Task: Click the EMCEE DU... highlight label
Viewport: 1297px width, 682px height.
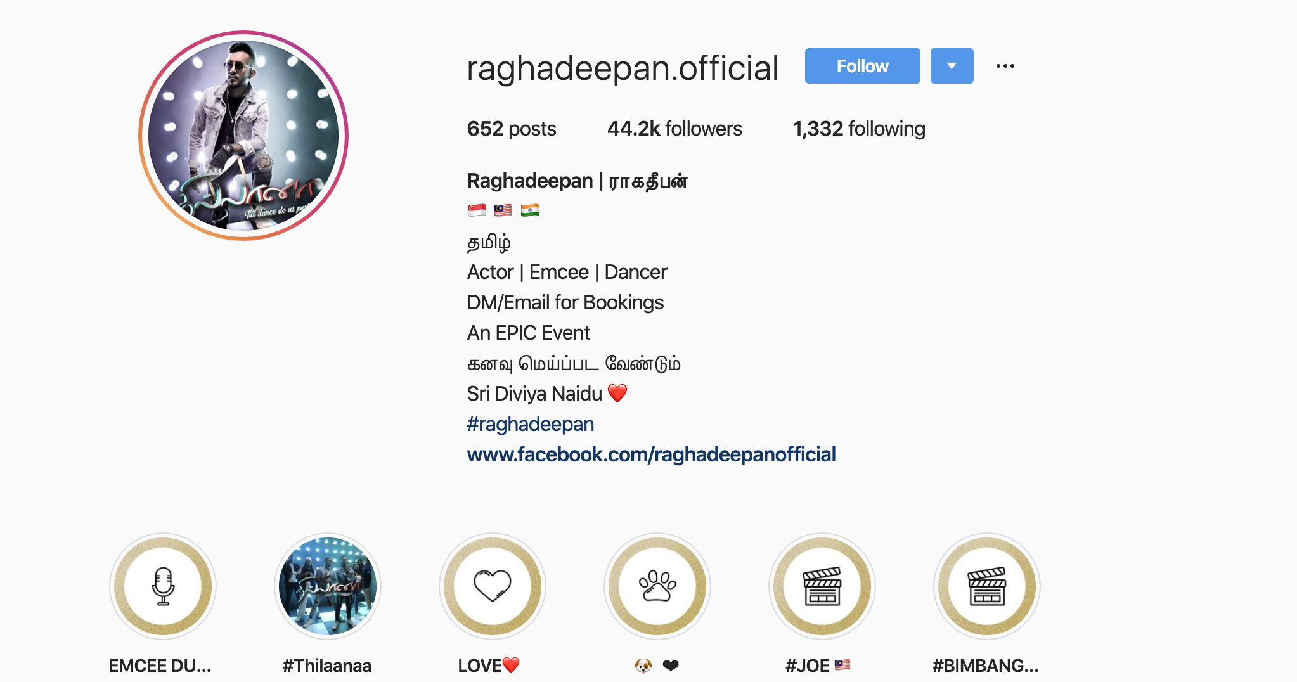Action: pos(160,666)
